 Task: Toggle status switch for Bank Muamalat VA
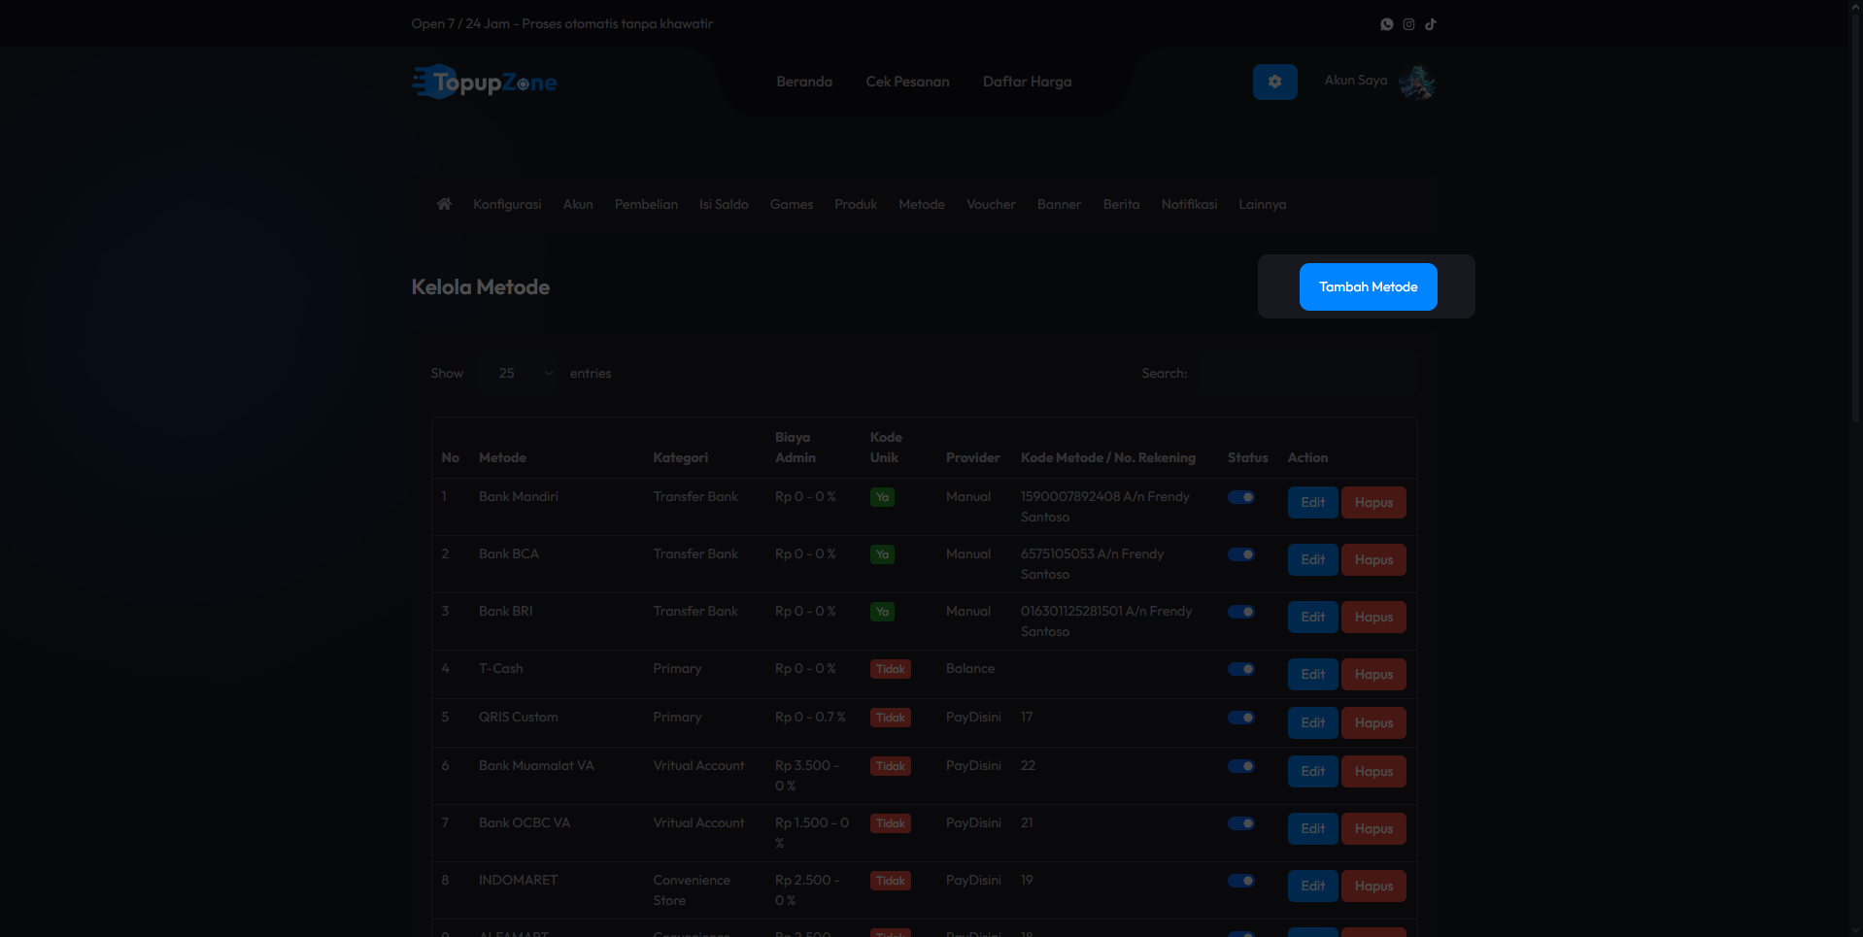(x=1241, y=766)
